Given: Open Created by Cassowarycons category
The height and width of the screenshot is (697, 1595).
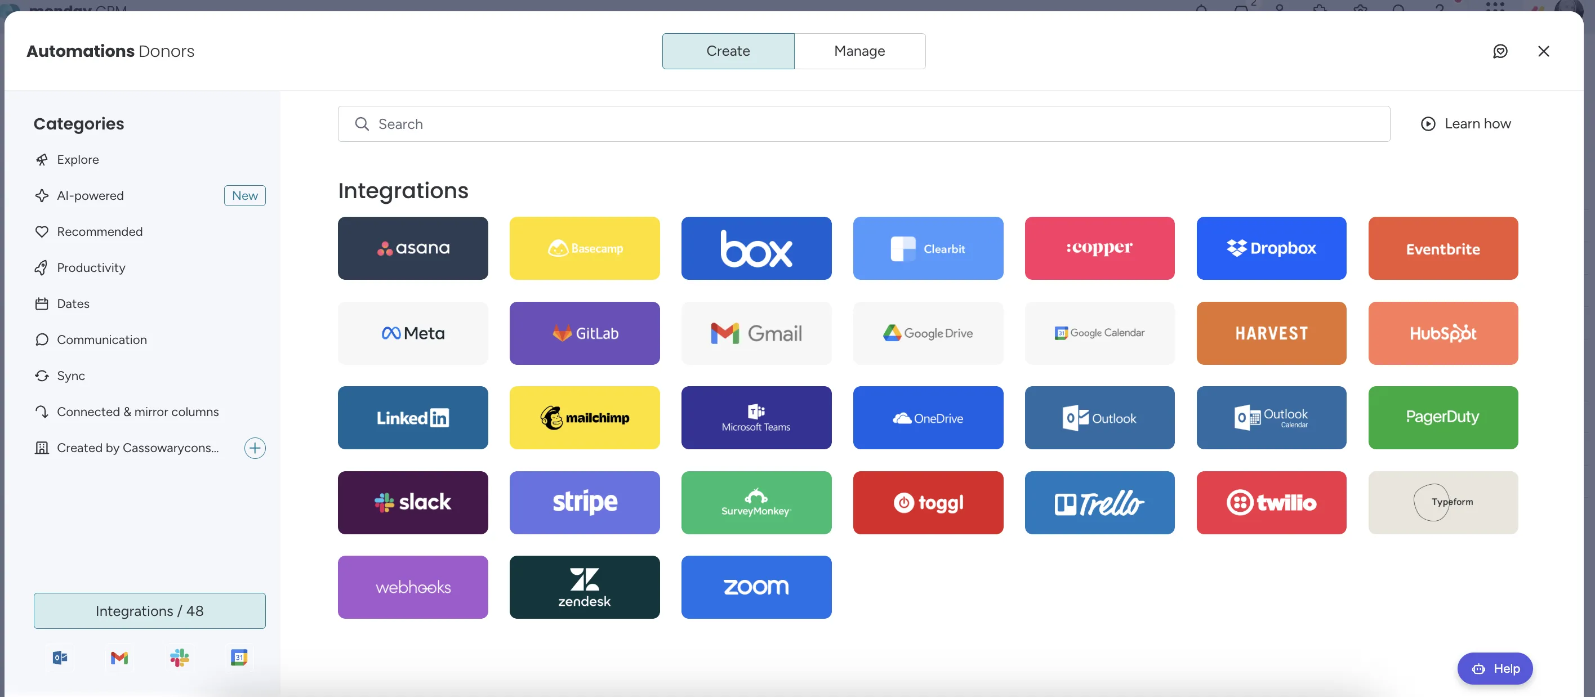Looking at the screenshot, I should coord(137,448).
